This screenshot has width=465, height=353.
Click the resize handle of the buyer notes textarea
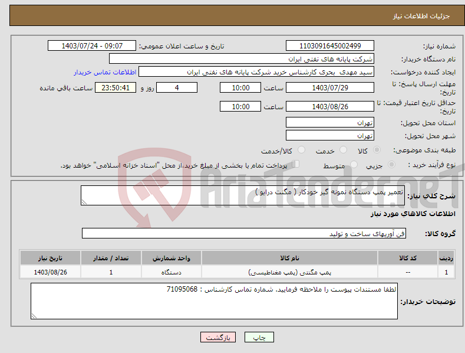pos(34,316)
